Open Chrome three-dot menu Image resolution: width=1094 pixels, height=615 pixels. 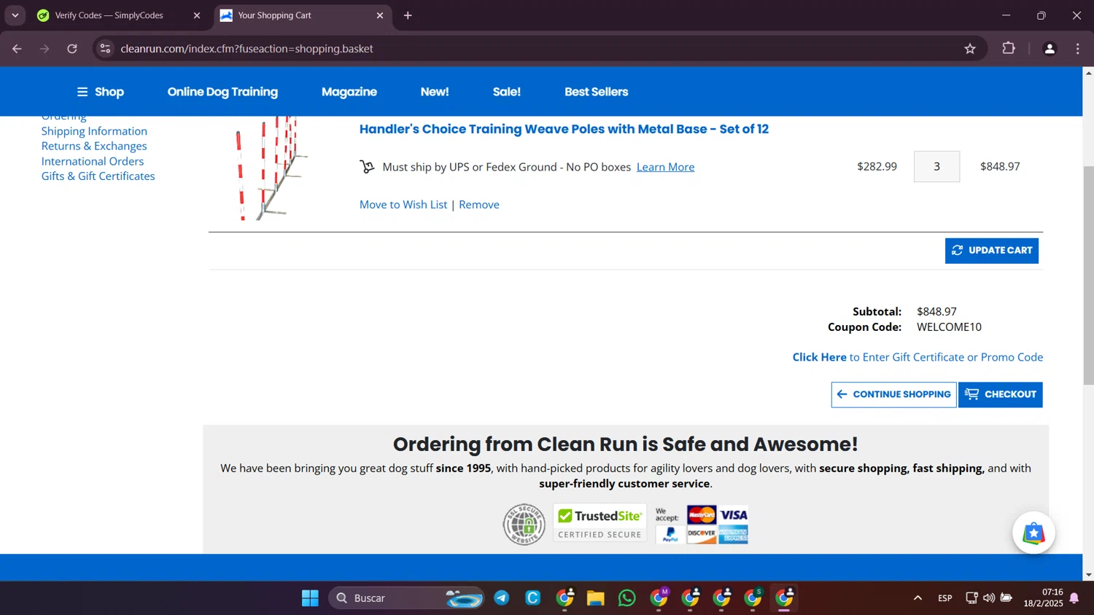[x=1077, y=49]
